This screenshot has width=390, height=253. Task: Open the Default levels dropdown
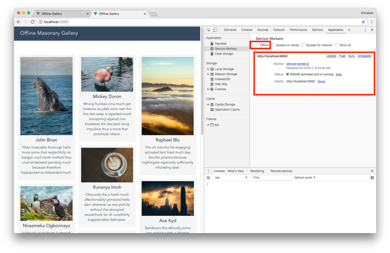click(304, 177)
